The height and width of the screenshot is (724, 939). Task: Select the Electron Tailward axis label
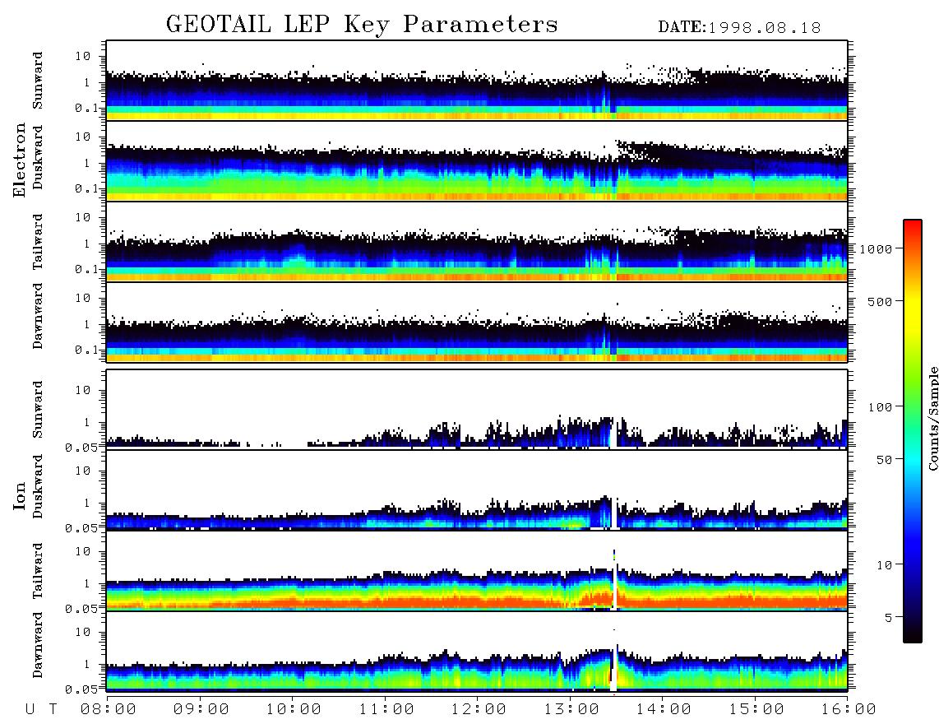[38, 242]
